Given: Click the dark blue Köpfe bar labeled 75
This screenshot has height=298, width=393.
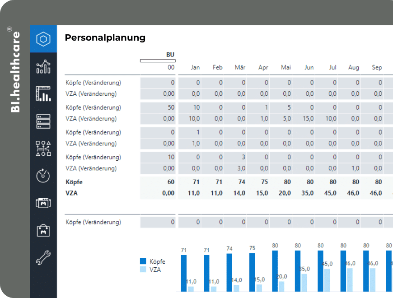Looking at the screenshot, I should pos(252,272).
